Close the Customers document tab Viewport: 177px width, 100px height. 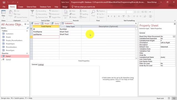click(x=136, y=23)
